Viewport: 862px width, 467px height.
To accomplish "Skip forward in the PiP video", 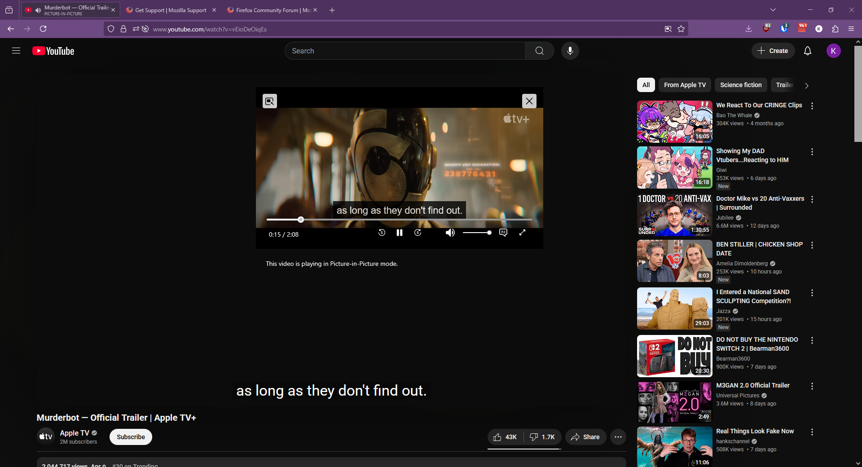I will [x=418, y=233].
